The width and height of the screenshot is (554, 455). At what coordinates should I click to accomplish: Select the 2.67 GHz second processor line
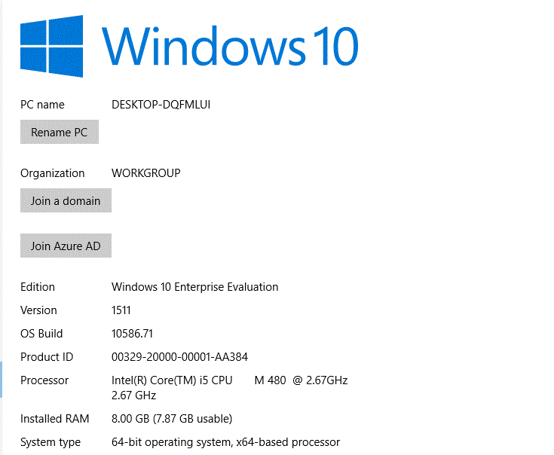[x=133, y=395]
